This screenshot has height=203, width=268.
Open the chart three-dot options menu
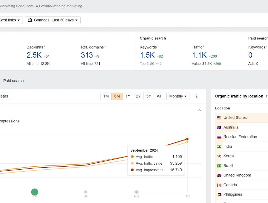tap(197, 96)
